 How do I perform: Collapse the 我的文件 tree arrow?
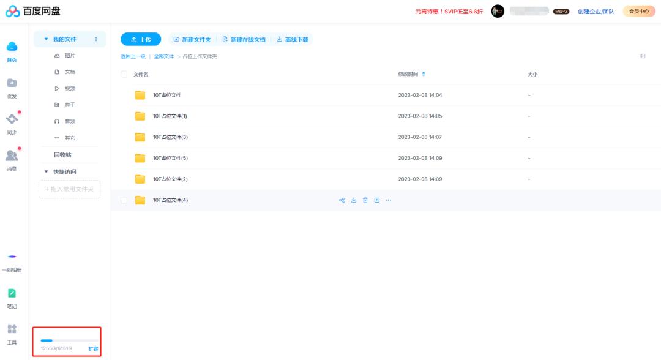point(46,39)
